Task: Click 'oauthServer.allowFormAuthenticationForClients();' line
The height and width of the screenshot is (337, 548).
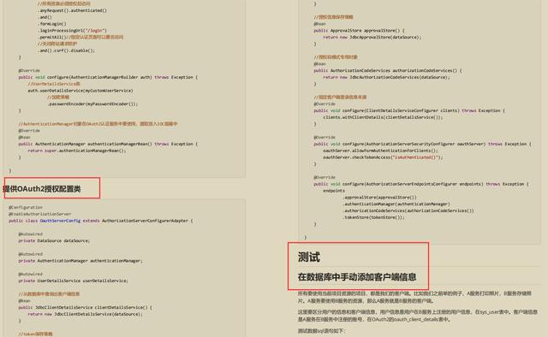Action: click(x=380, y=151)
